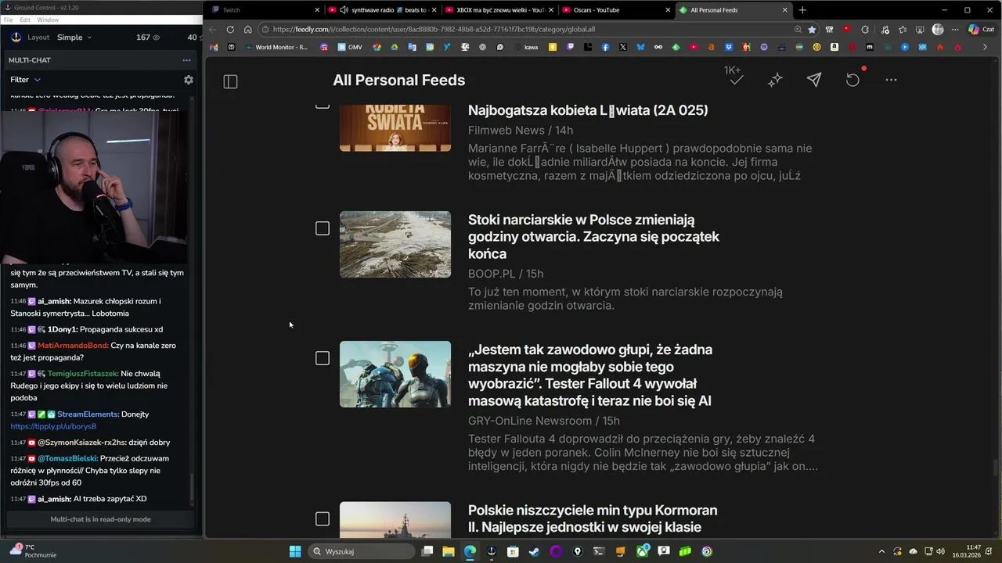Go to the browser home page
Viewport: 1002px width, 563px height.
point(247,30)
